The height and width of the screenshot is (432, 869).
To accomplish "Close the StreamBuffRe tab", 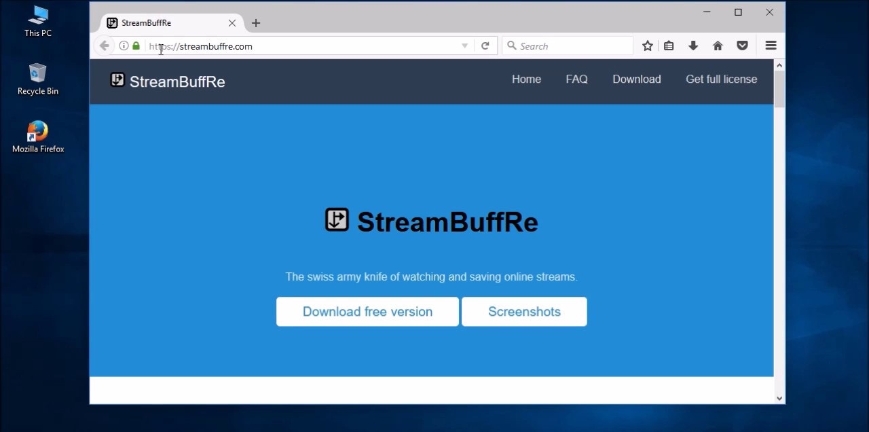I will point(232,23).
